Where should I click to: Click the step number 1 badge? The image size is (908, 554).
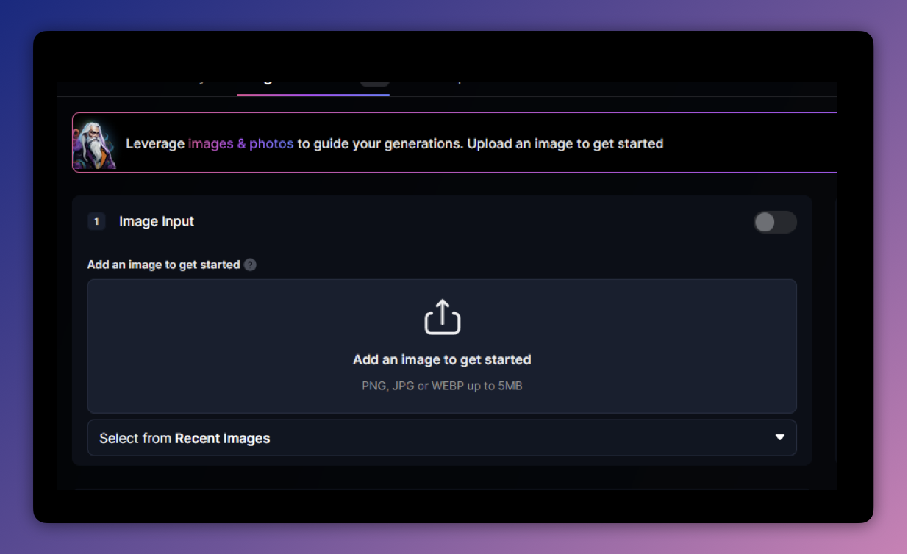pyautogui.click(x=96, y=221)
